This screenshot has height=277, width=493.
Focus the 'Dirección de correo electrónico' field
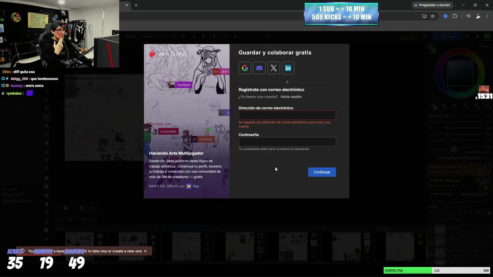coord(287,115)
